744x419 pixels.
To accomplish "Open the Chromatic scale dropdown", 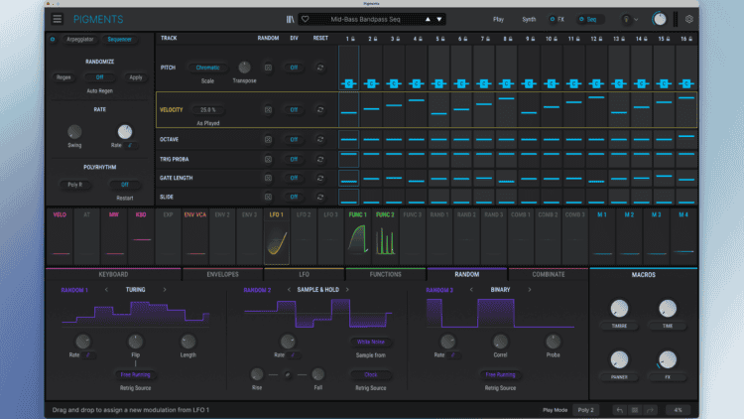I will [x=208, y=68].
